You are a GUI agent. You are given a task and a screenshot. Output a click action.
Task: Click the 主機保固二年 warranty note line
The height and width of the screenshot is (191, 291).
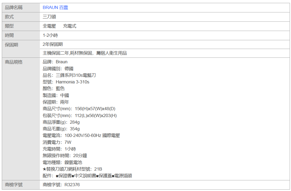tap(85, 53)
